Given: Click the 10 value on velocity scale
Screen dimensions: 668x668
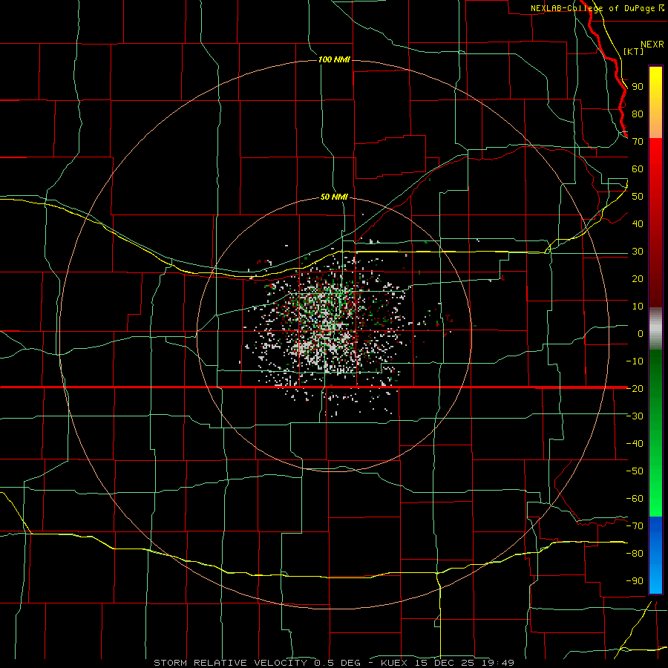Looking at the screenshot, I should point(638,307).
